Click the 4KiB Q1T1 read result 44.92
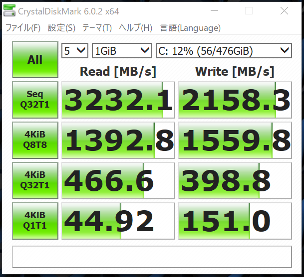This screenshot has width=304, height=277. pos(118,221)
